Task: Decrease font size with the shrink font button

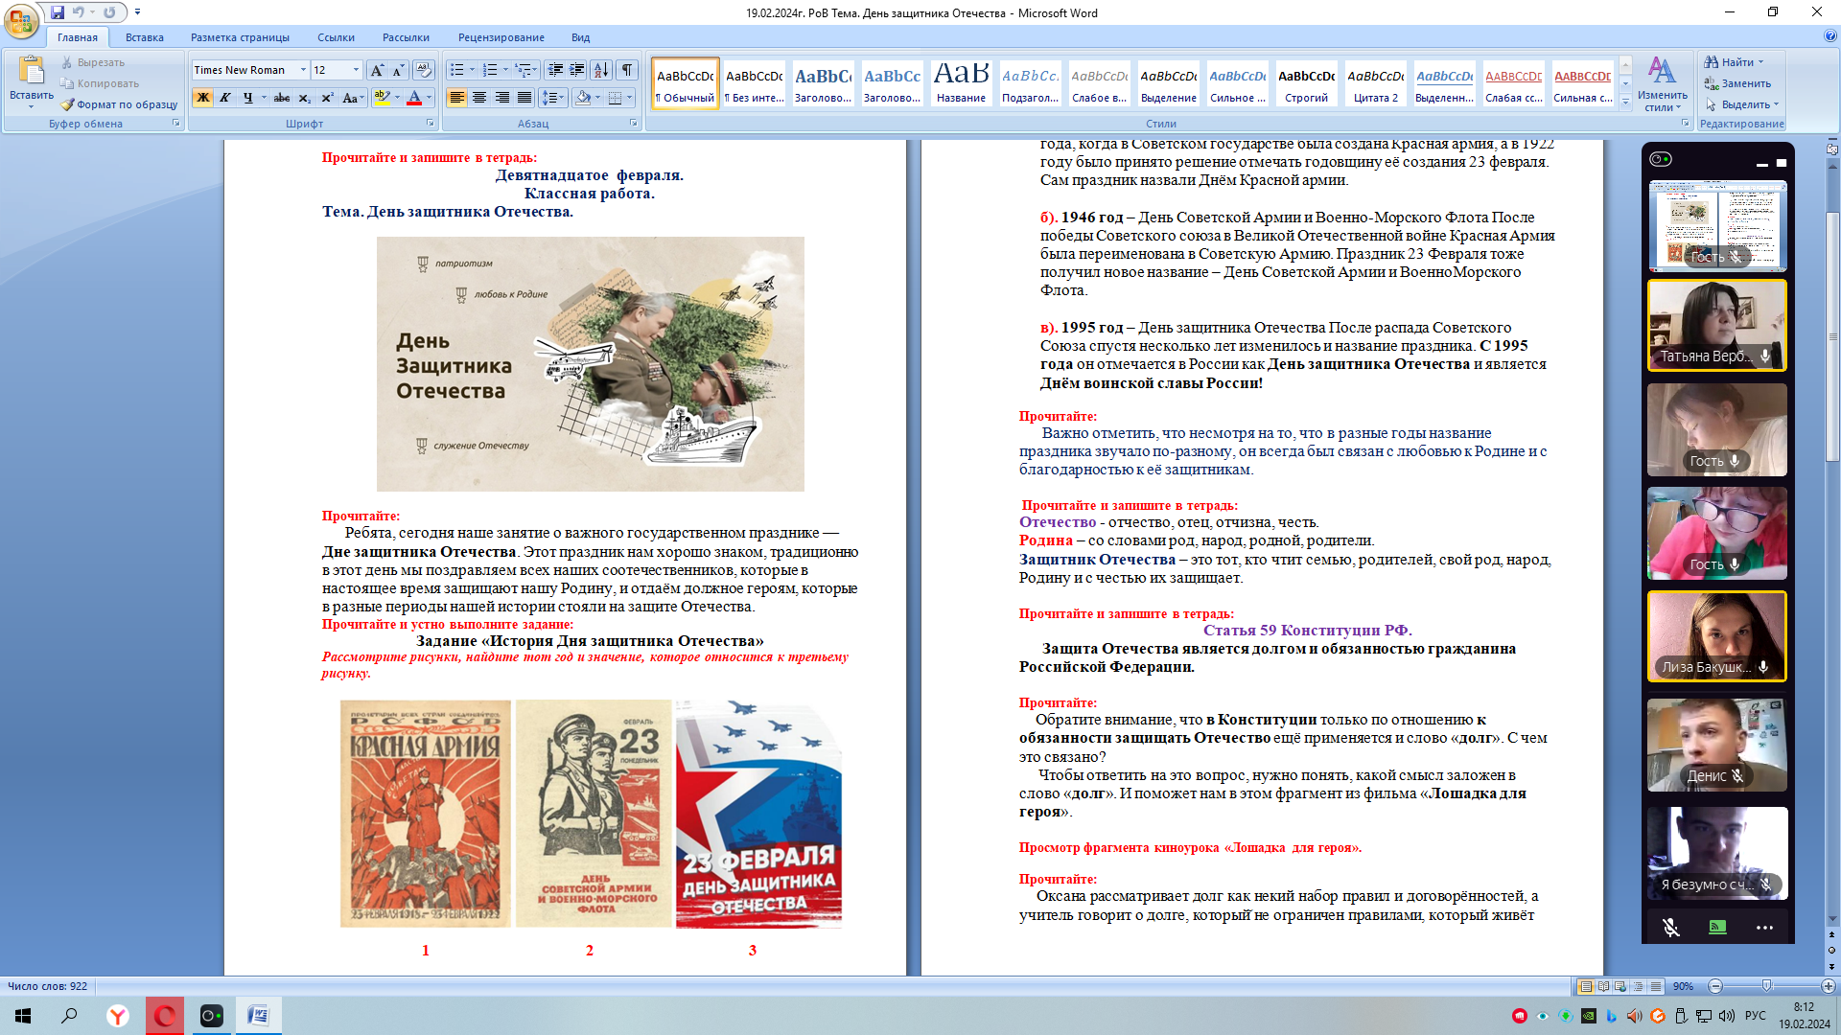Action: [x=398, y=70]
